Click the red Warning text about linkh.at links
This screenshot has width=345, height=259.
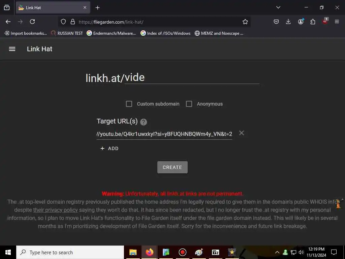point(172,194)
